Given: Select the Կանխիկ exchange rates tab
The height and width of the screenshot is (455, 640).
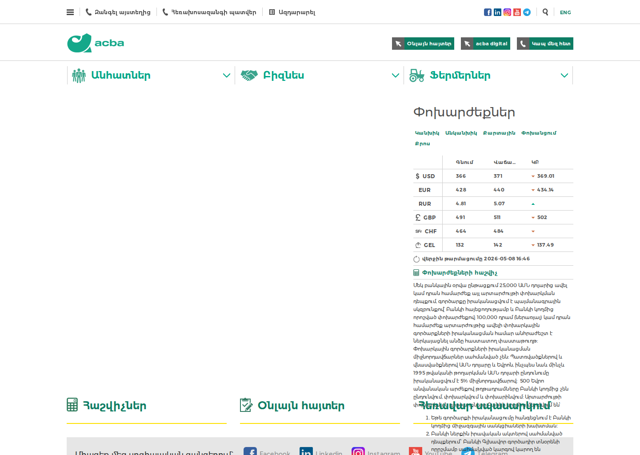Looking at the screenshot, I should pyautogui.click(x=427, y=133).
